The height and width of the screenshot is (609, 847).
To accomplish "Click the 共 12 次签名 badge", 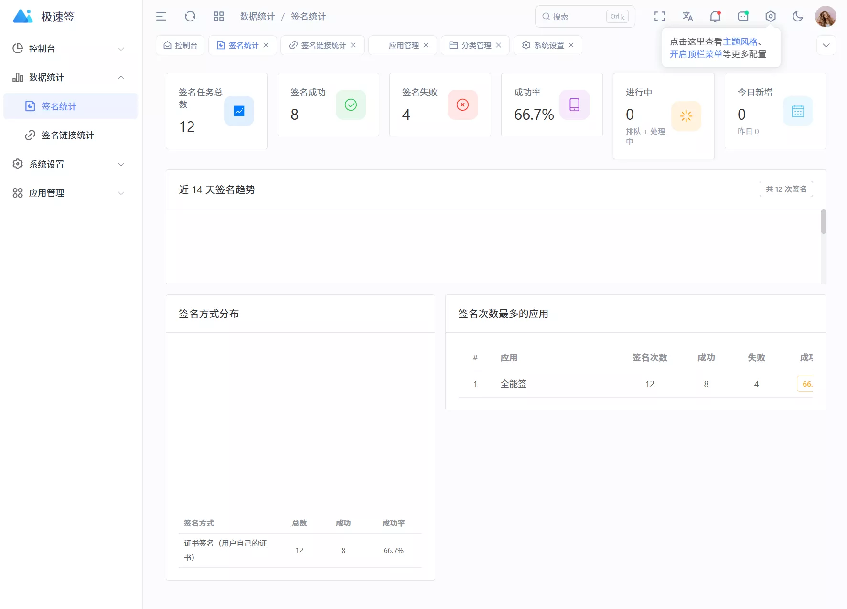I will point(786,189).
